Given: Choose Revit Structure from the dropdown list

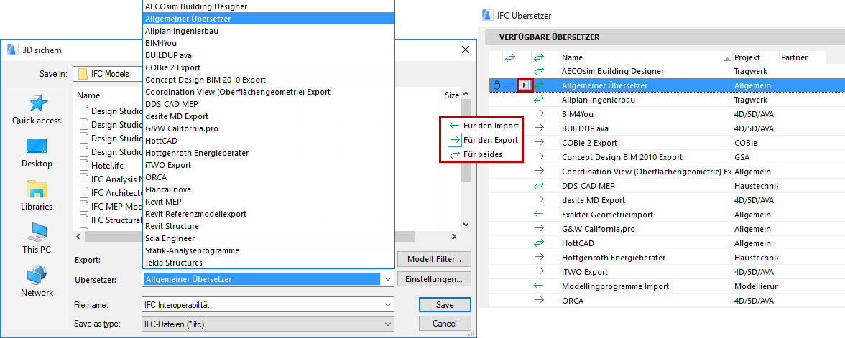Looking at the screenshot, I should pos(269,226).
